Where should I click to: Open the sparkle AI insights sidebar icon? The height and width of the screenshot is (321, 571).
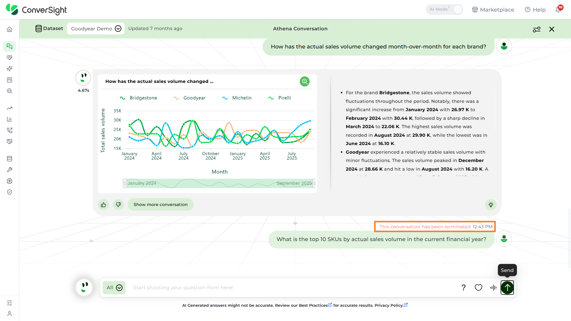coord(10,69)
